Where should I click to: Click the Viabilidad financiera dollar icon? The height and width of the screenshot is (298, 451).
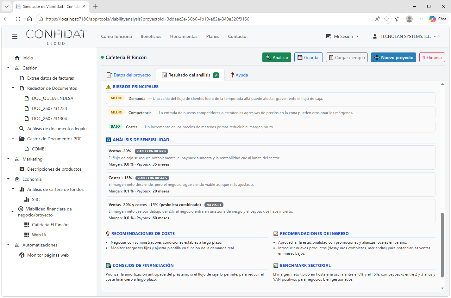(x=21, y=209)
